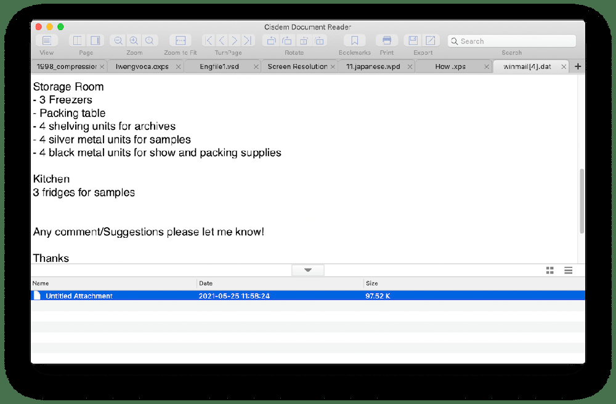The width and height of the screenshot is (616, 404).
Task: Click the date 2021-05-25 11:58:24
Action: point(234,296)
